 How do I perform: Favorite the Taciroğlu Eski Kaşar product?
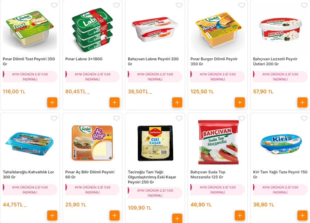pos(179,118)
